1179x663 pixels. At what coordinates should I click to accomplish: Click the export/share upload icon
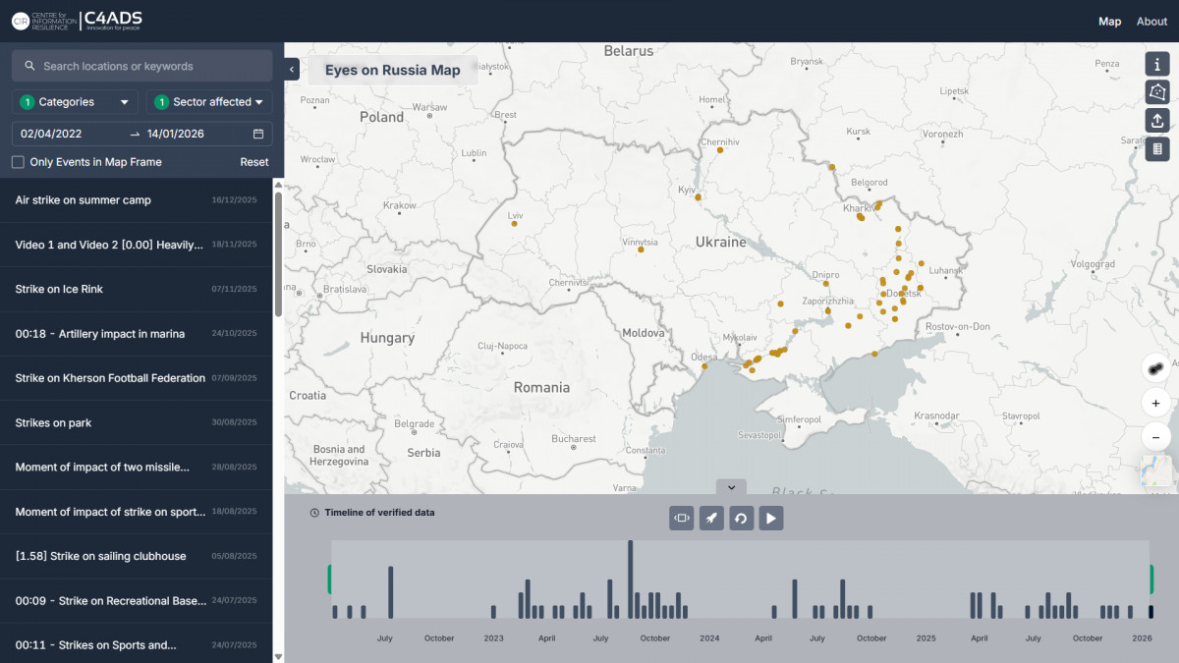[1157, 121]
